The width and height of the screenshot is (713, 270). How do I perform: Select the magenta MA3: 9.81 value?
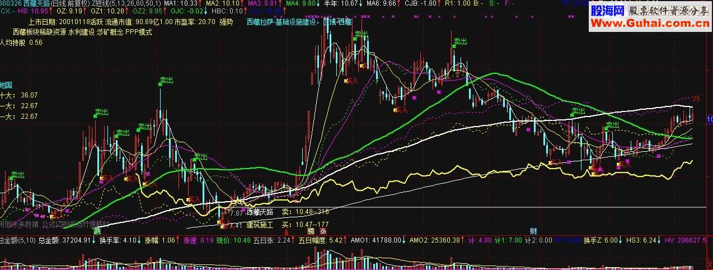[x=262, y=3]
